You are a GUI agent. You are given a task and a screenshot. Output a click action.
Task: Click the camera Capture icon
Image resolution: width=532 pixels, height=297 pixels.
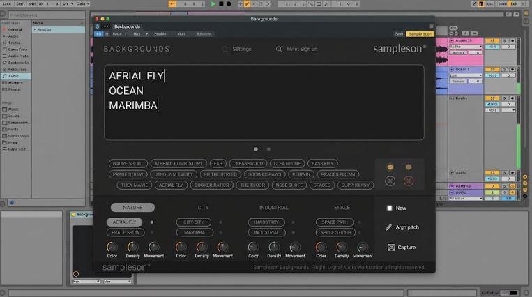391,247
